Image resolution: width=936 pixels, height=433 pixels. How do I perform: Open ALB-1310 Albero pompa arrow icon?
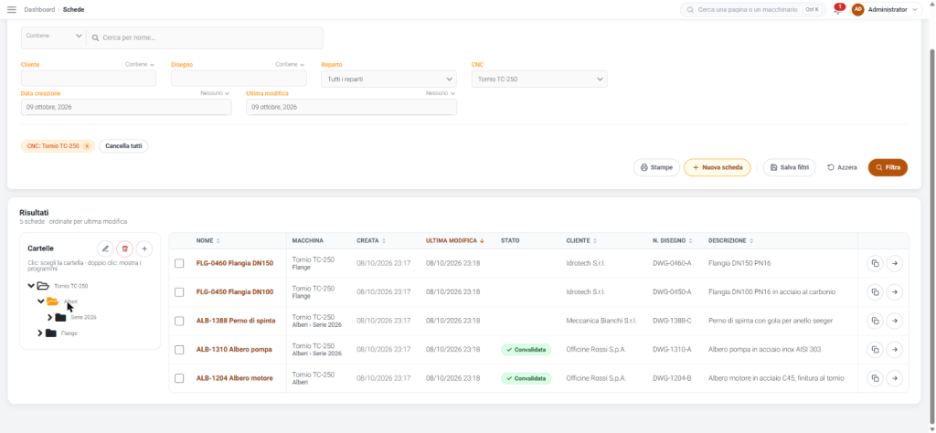point(894,350)
